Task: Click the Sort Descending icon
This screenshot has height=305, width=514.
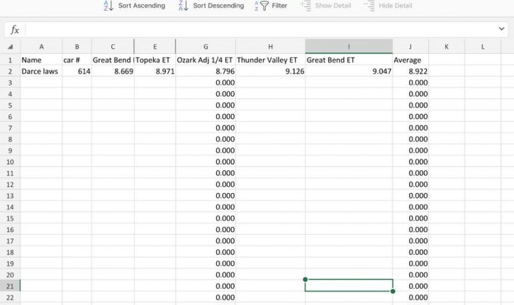Action: 183,6
